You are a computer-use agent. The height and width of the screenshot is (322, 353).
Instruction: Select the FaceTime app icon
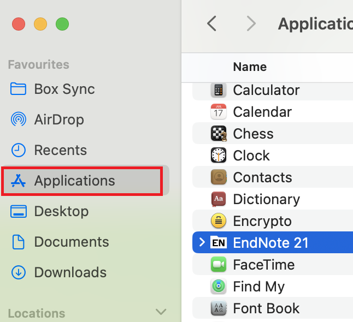click(x=219, y=265)
